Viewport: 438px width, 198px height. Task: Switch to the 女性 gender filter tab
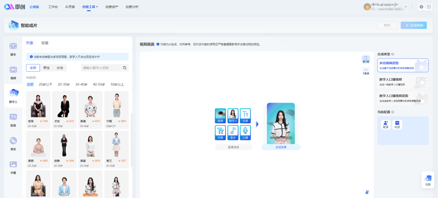tap(60, 68)
